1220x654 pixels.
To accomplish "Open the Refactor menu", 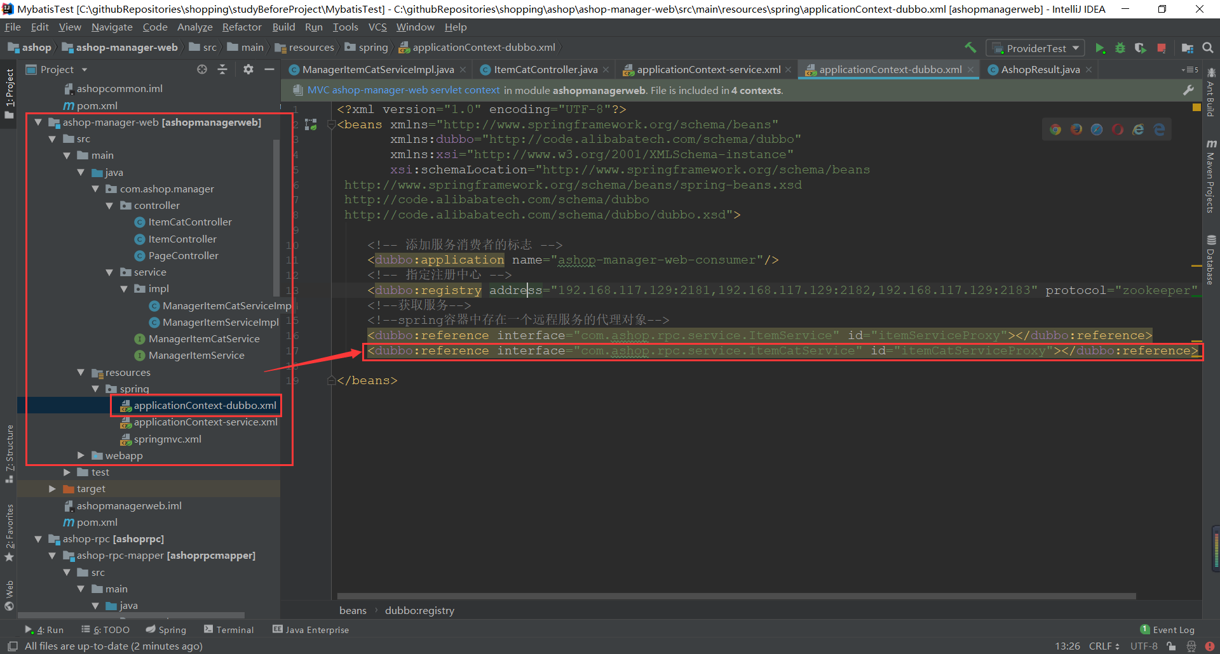I will click(x=241, y=27).
